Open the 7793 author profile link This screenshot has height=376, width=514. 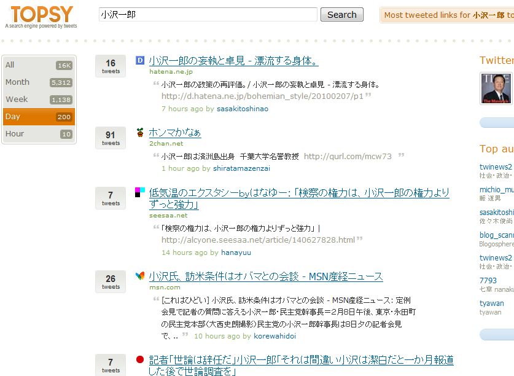point(488,281)
